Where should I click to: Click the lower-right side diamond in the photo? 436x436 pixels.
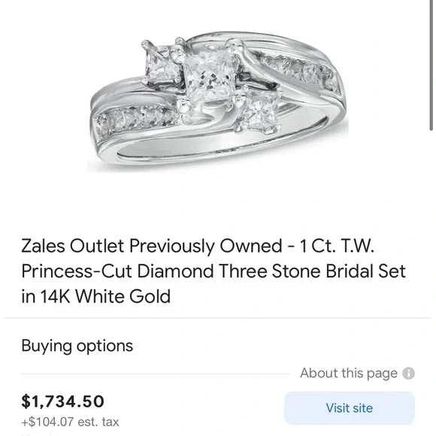(x=260, y=110)
